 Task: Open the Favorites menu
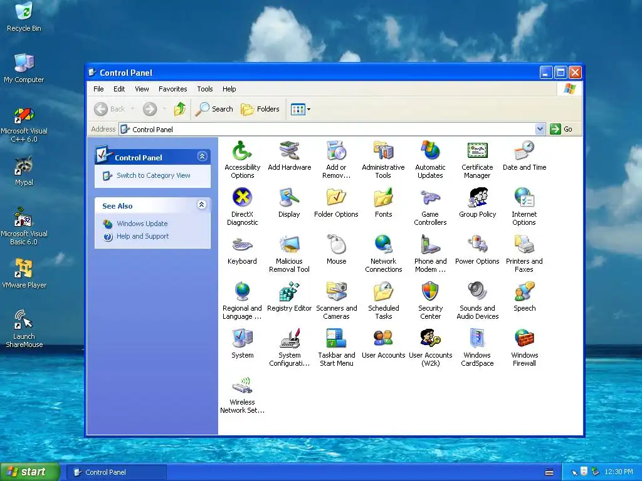(173, 89)
